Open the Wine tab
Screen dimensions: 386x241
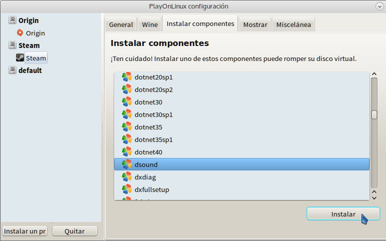pos(150,24)
